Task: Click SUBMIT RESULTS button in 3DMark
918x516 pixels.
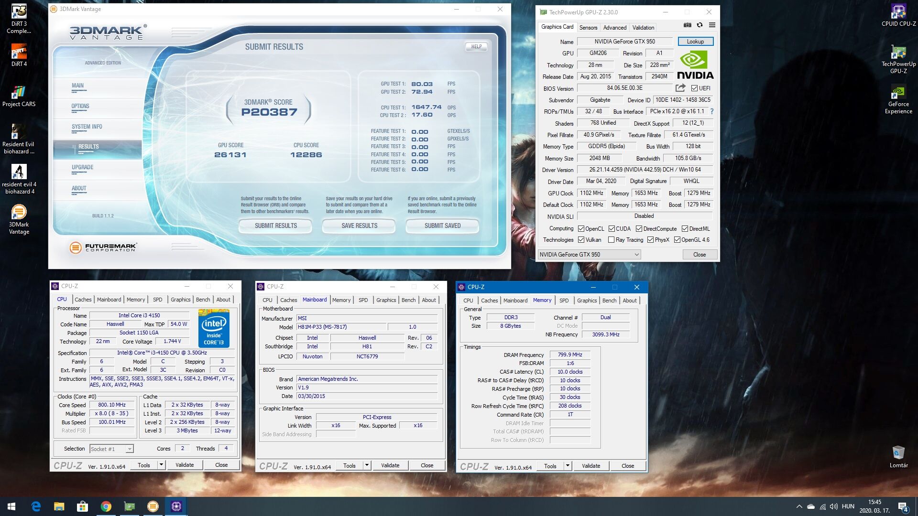Action: coord(276,226)
